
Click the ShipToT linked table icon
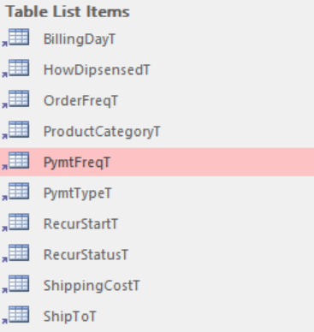(x=15, y=315)
